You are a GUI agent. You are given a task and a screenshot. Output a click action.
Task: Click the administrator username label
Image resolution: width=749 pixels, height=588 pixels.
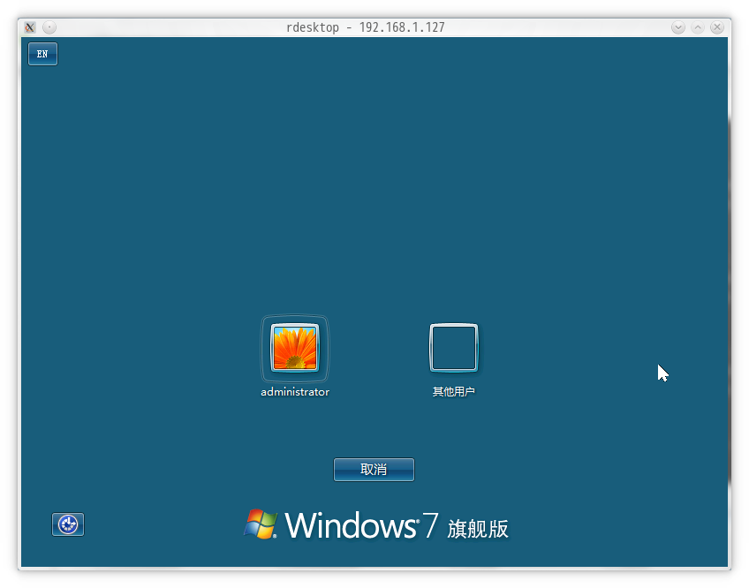(x=295, y=392)
